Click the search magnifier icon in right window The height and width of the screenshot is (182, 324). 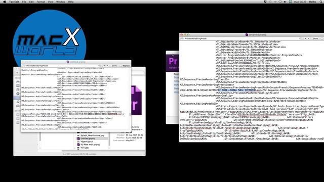point(182,38)
